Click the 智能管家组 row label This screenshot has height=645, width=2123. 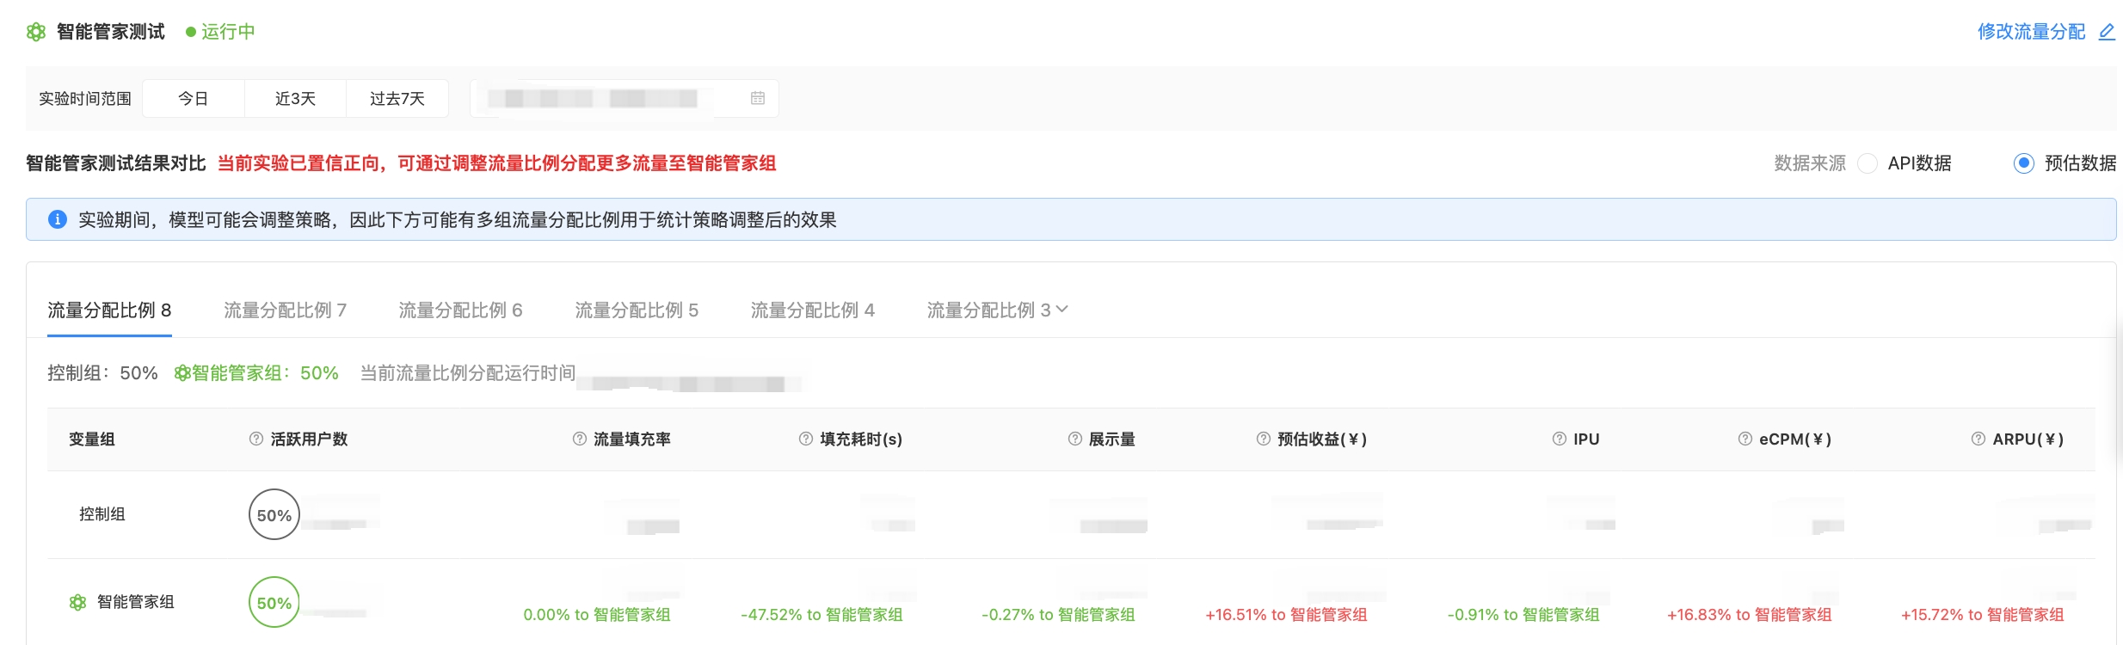tap(136, 602)
